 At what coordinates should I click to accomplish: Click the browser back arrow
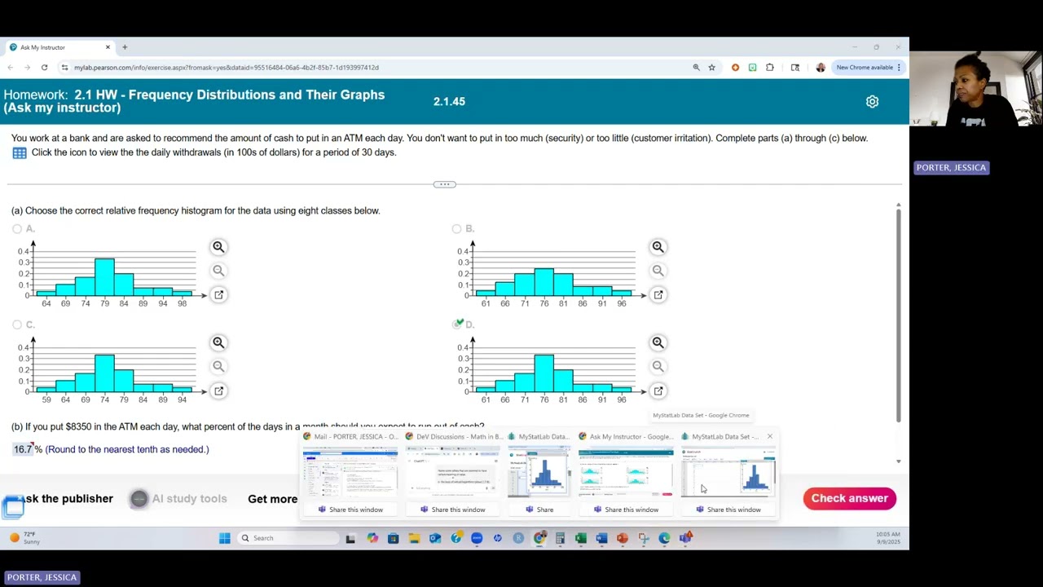click(10, 68)
